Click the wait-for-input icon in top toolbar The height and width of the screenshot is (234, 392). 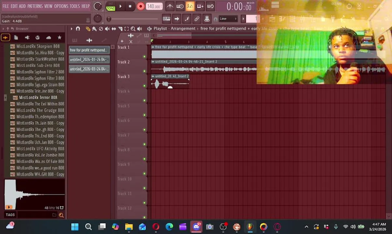(180, 6)
